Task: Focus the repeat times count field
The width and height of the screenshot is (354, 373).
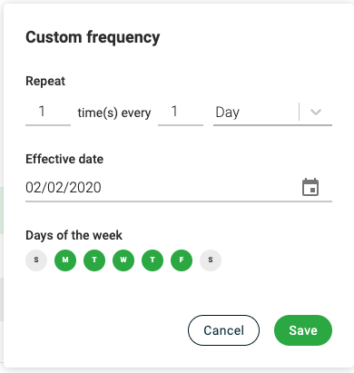Action: point(48,113)
